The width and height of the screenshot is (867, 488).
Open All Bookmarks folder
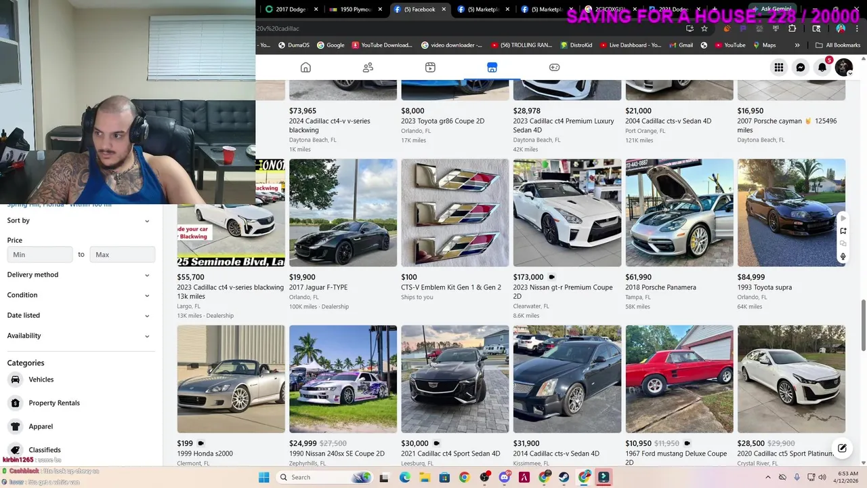pos(838,45)
